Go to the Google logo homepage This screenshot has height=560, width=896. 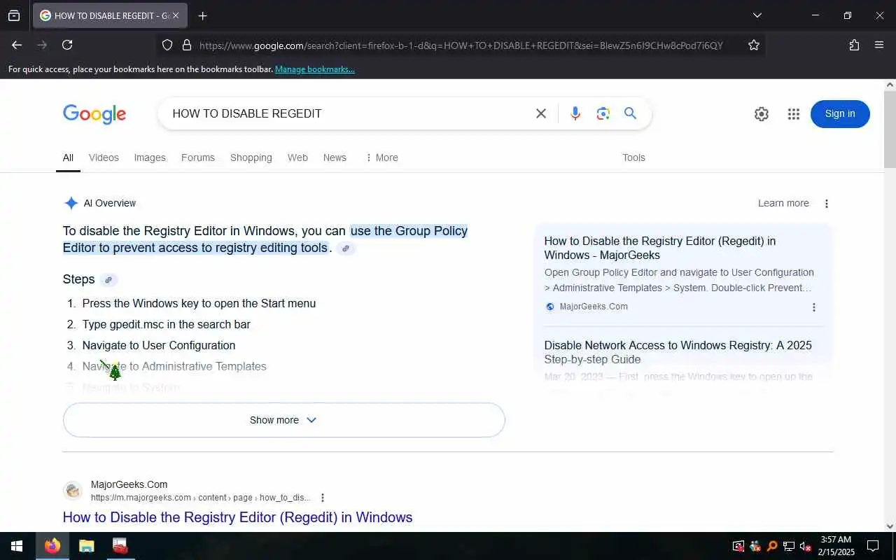click(x=94, y=114)
